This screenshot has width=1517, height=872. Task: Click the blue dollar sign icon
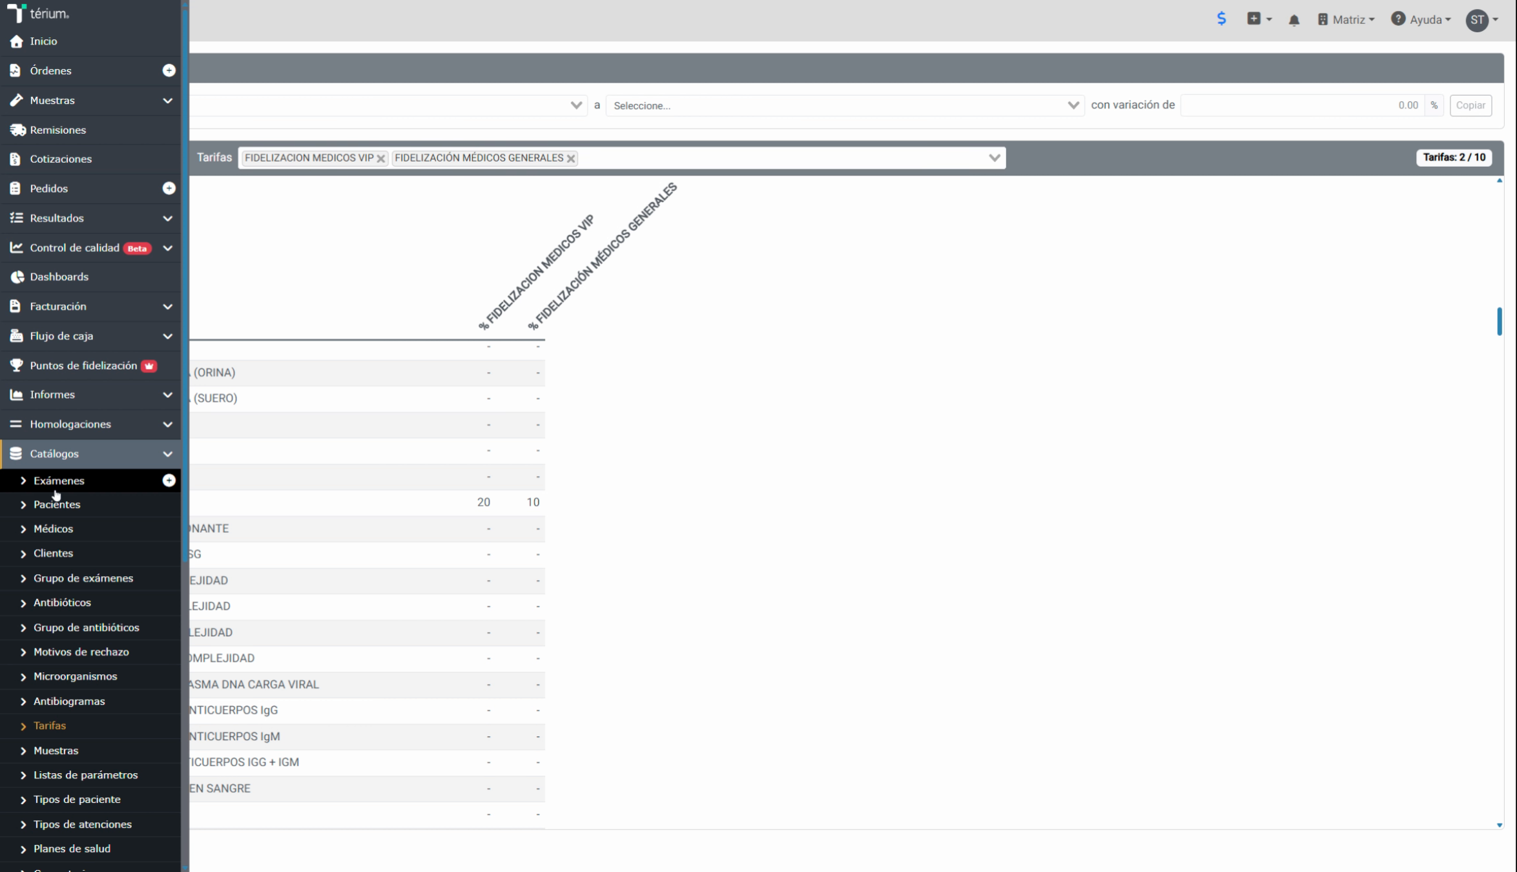coord(1221,19)
